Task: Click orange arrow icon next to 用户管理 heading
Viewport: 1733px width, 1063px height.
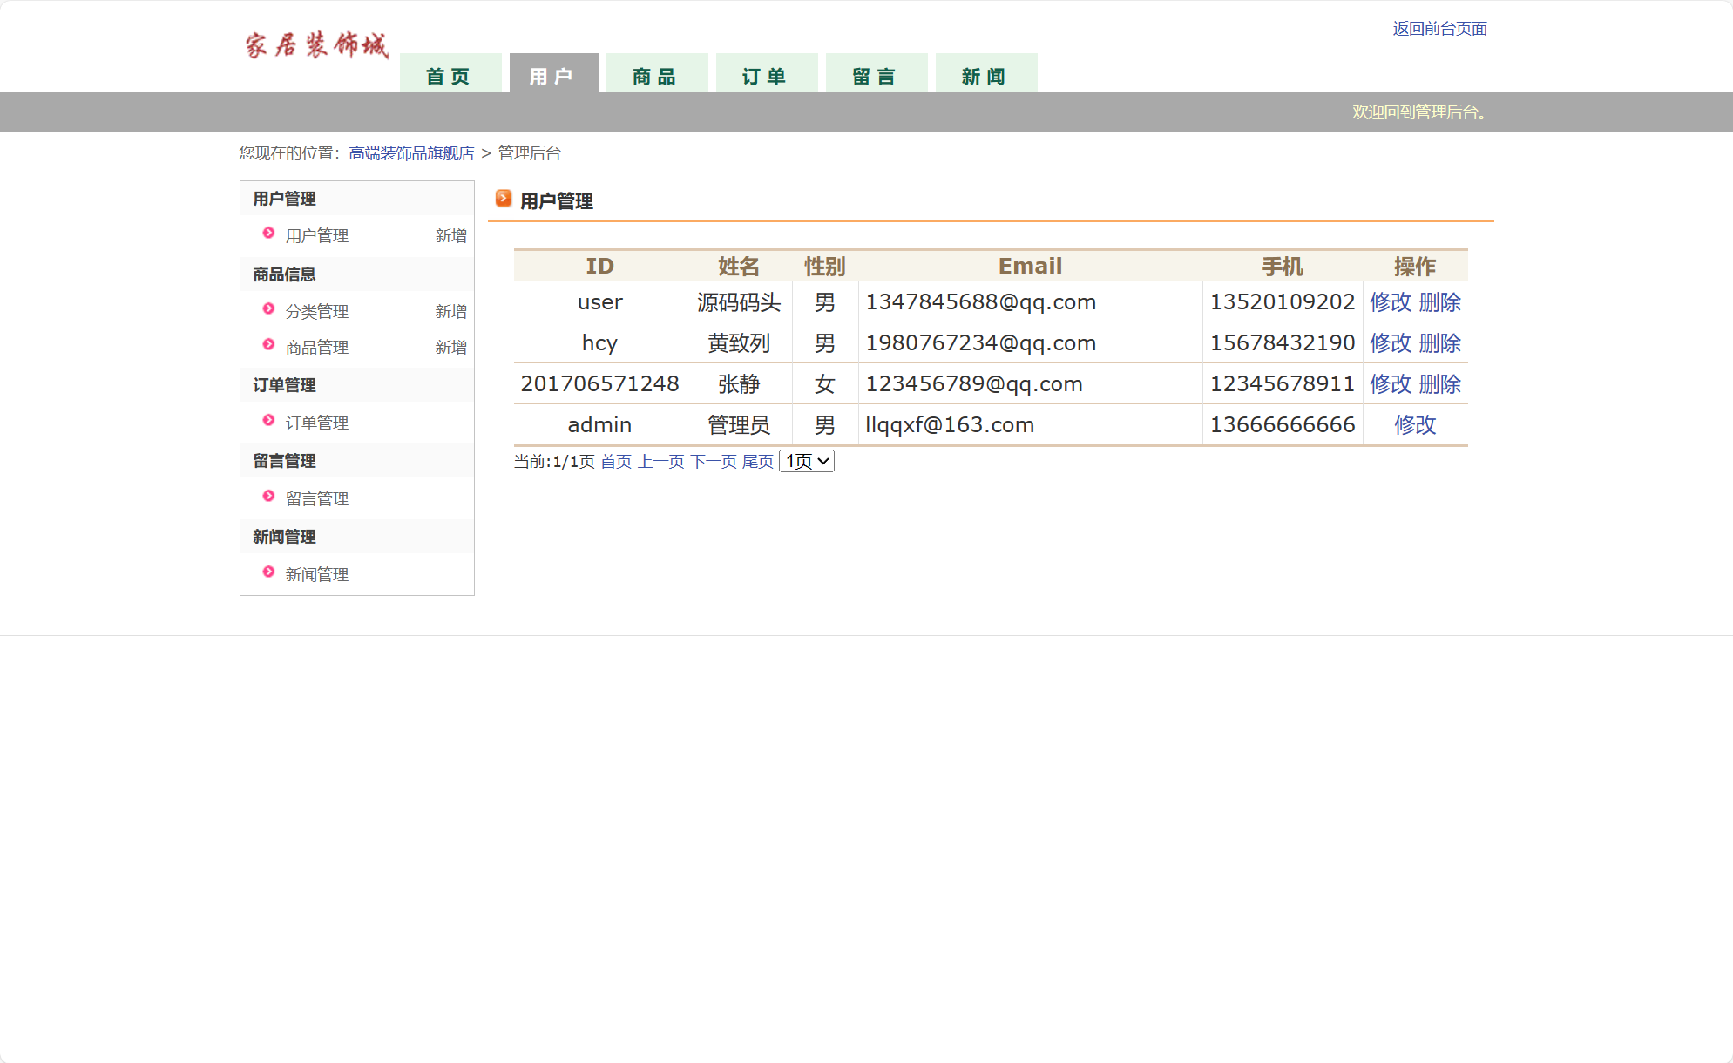Action: (504, 199)
